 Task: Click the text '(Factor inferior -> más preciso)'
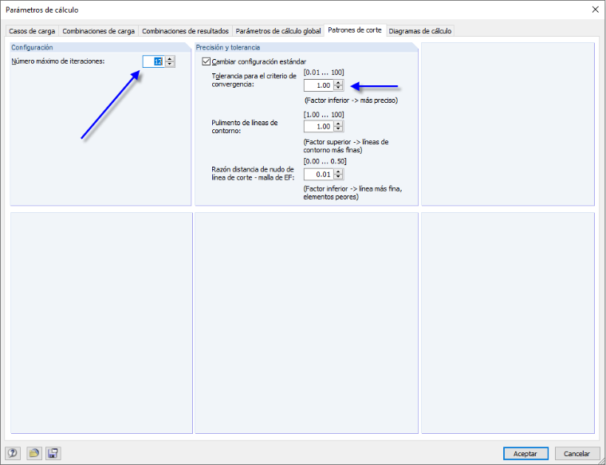[352, 100]
